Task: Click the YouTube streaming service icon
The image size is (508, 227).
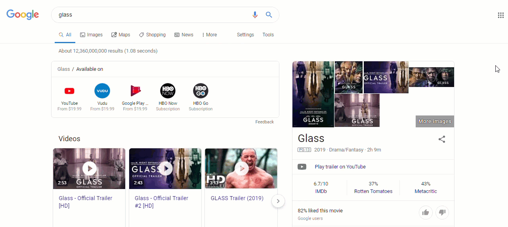Action: pos(69,91)
